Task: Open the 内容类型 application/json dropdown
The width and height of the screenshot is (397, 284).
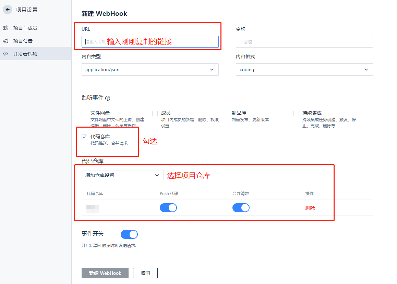Action: tap(150, 69)
